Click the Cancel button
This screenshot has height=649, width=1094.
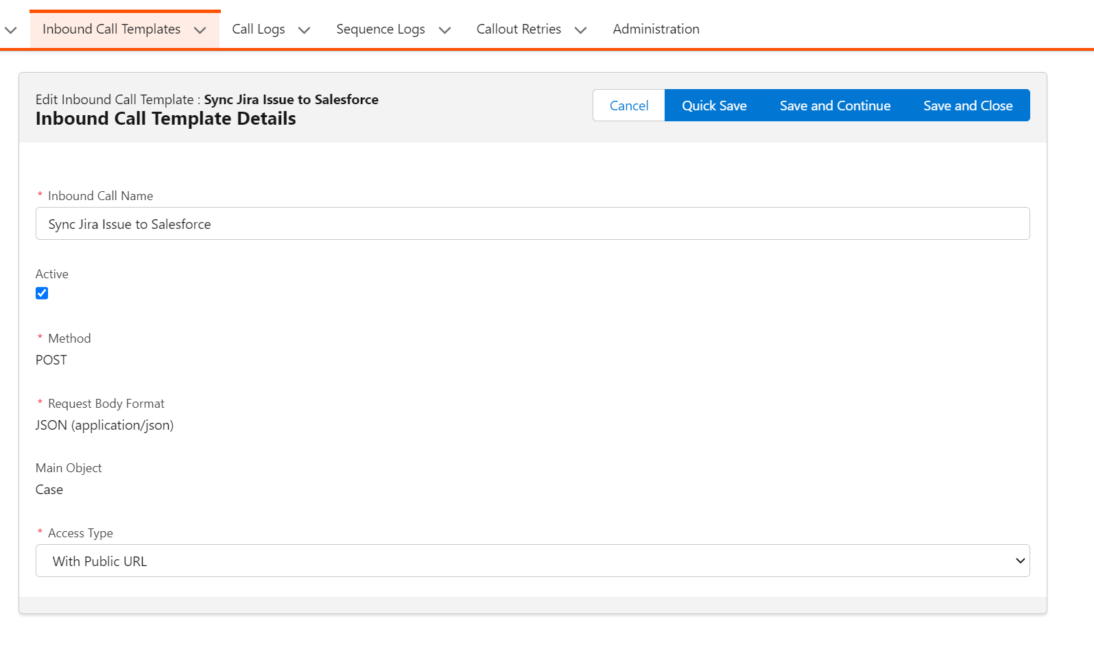pos(629,106)
